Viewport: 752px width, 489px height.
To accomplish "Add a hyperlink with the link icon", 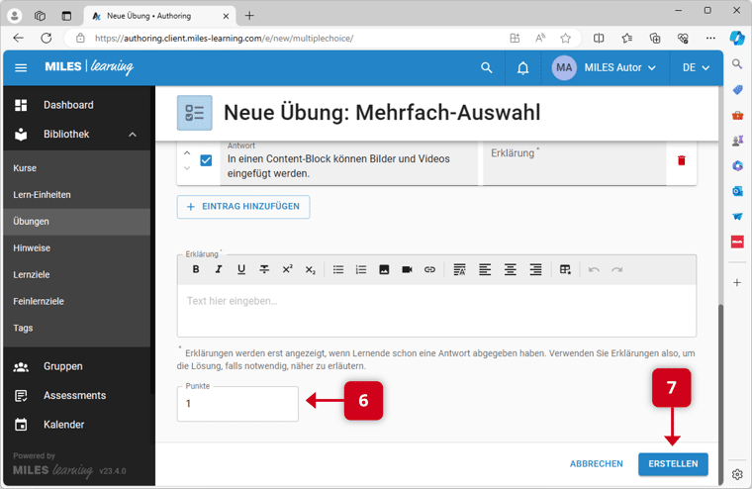I will (x=429, y=269).
